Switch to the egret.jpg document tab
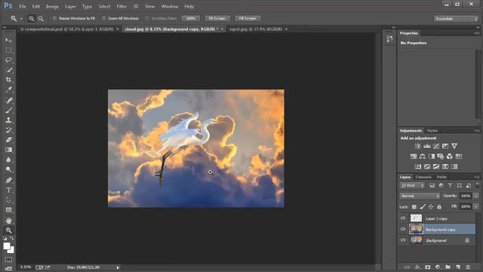Viewport: 483px width, 272px height. coord(256,29)
